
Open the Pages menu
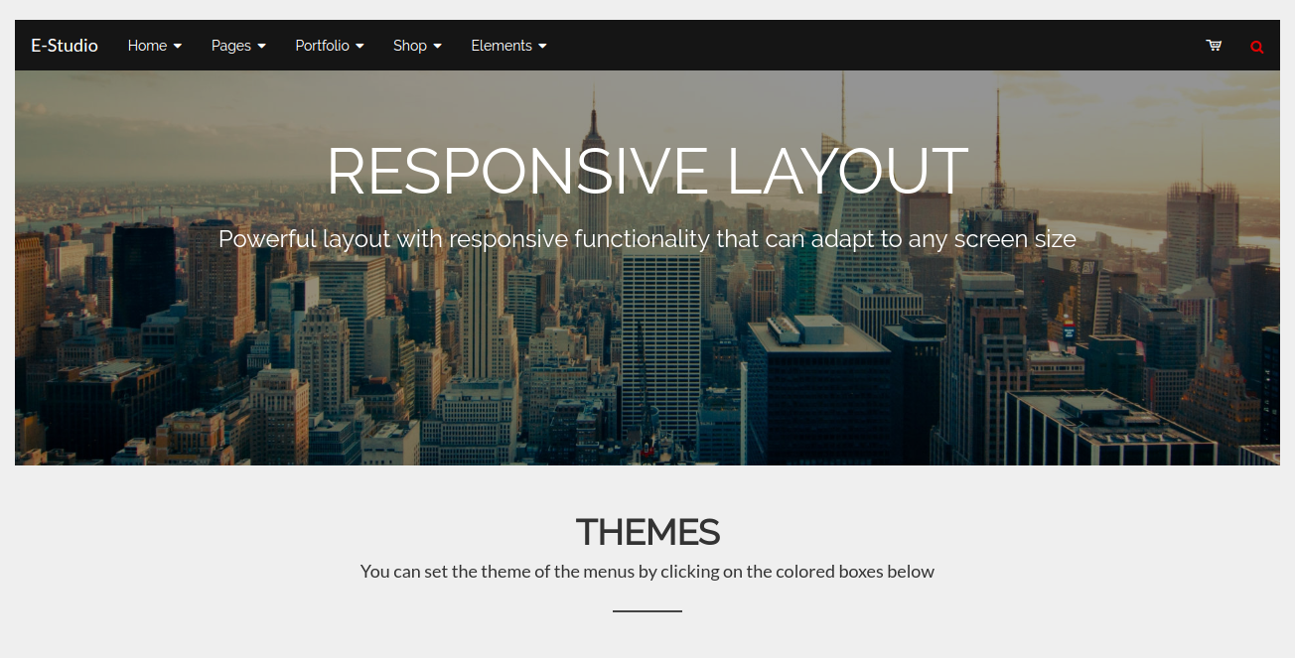[x=238, y=46]
